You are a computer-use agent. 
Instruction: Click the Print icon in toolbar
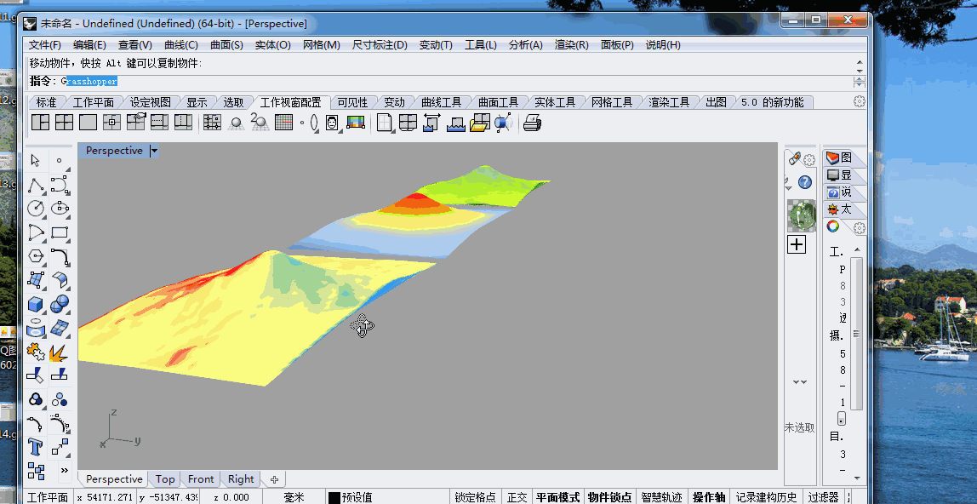coord(532,123)
